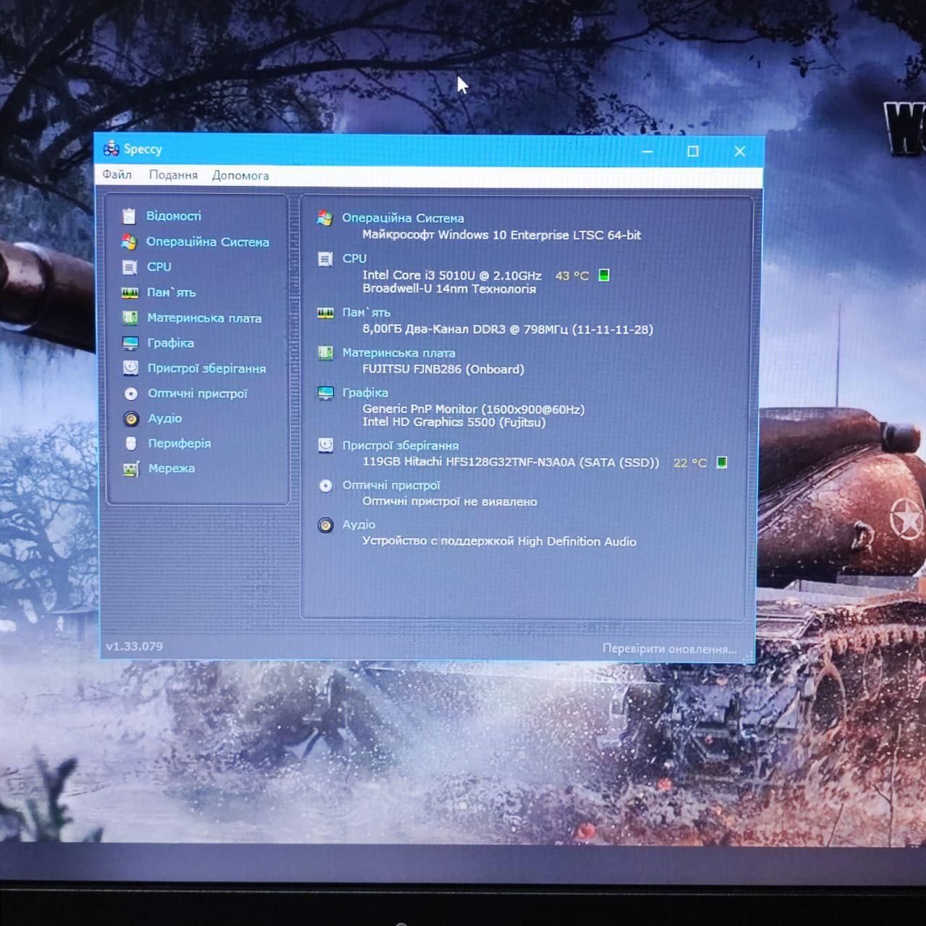
Task: Click the Пам`ять RAM icon in the sidebar
Action: [x=129, y=292]
